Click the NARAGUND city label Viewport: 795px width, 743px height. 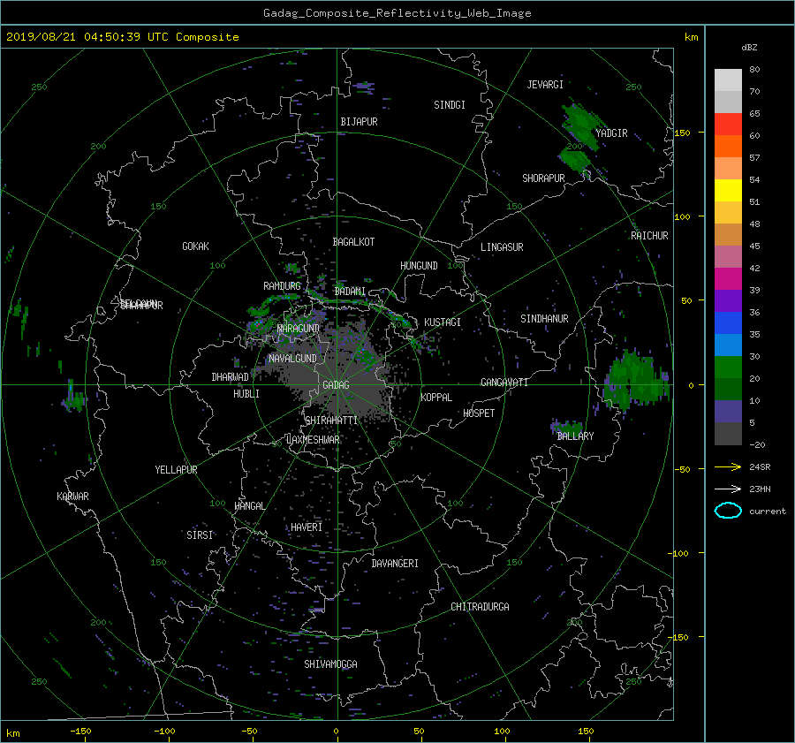point(299,329)
